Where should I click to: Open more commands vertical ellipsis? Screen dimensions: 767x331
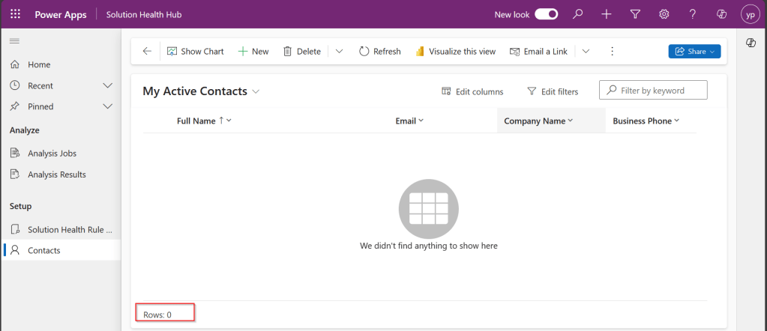(x=612, y=51)
